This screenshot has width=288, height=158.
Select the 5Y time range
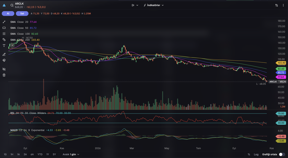point(54,154)
